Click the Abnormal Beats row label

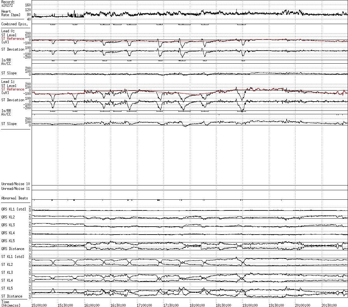point(15,198)
